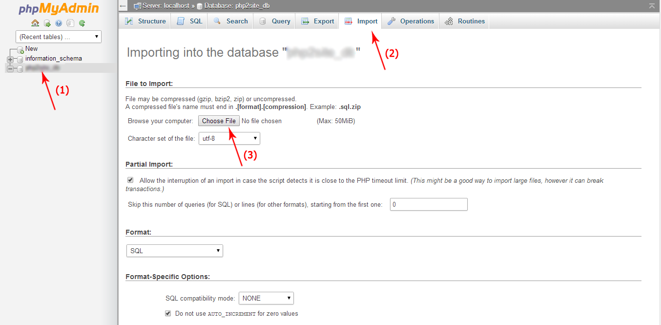
Task: Open the character set utf-8 dropdown
Action: click(x=229, y=138)
